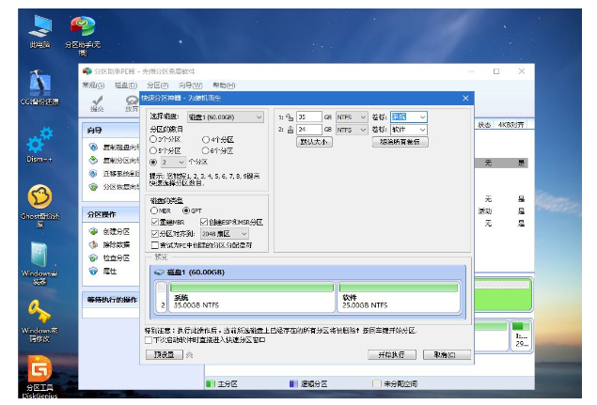Image resolution: width=597 pixels, height=405 pixels.
Task: Click the disk icon beside 磁盘1 (60.00GB) in preview
Action: coord(159,273)
